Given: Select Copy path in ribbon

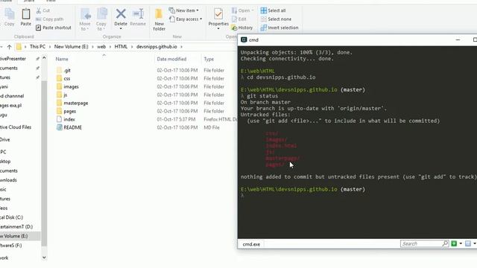Looking at the screenshot, I should click(50, 19).
